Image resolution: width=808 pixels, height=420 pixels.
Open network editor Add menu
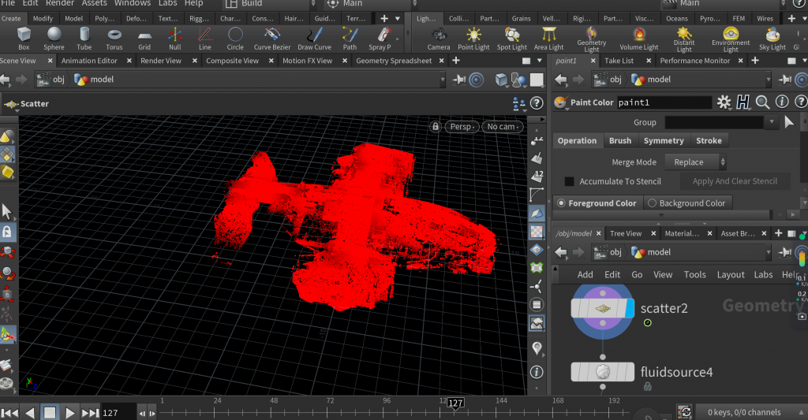[585, 275]
